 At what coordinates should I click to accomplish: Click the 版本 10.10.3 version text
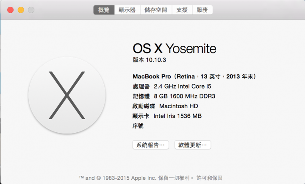pos(150,60)
